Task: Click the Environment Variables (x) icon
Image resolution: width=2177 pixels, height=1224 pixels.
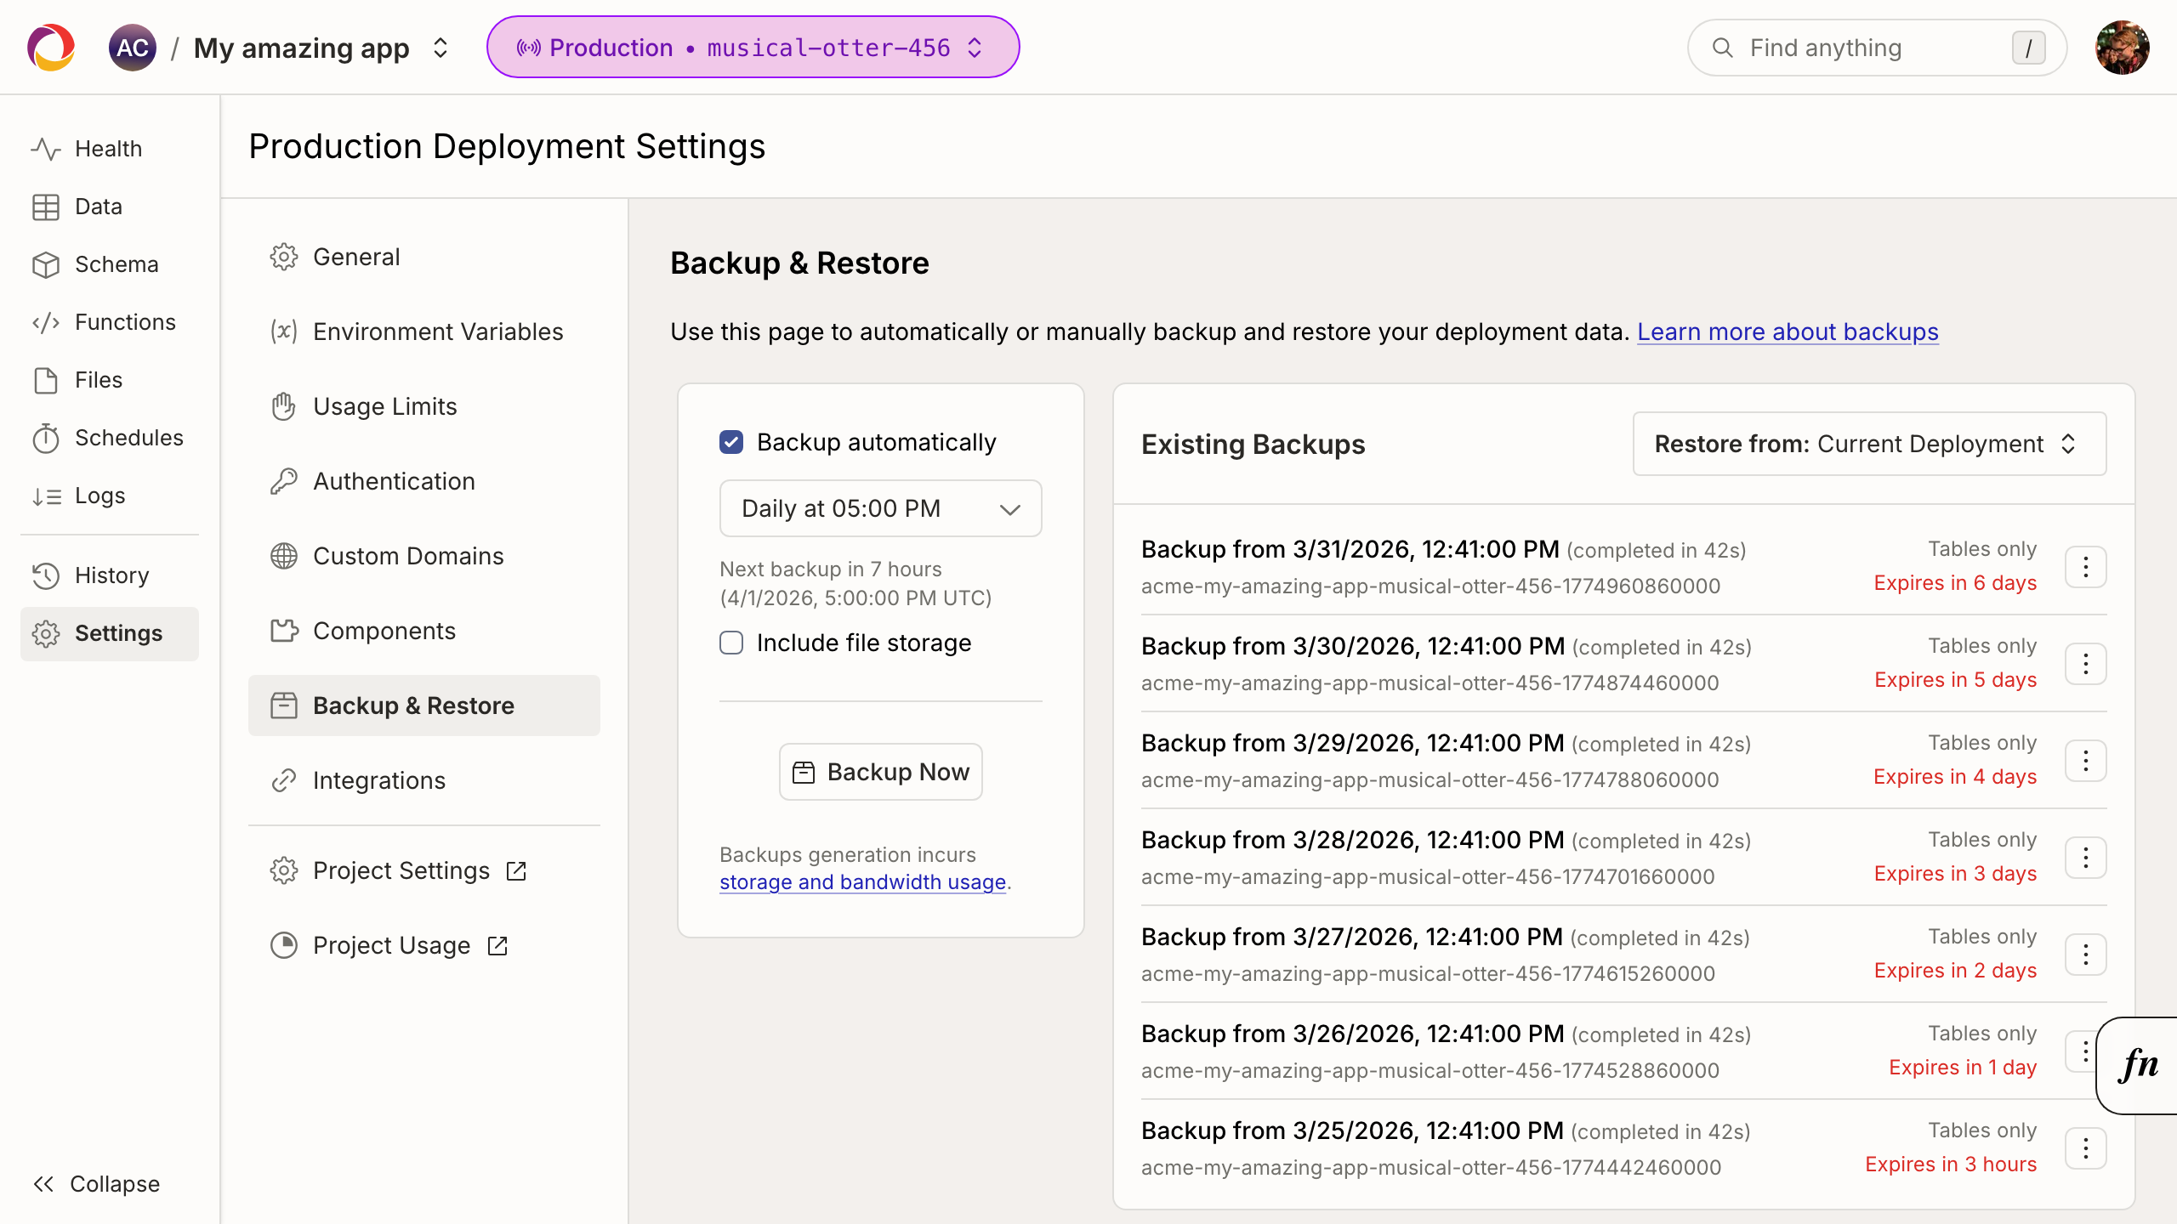Action: tap(284, 331)
